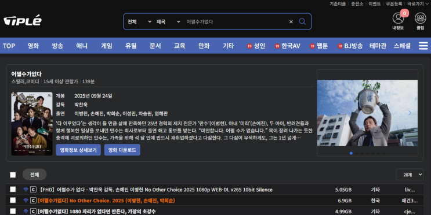Click the still image of man holding pot
This screenshot has width=431, height=215.
pyautogui.click(x=367, y=113)
